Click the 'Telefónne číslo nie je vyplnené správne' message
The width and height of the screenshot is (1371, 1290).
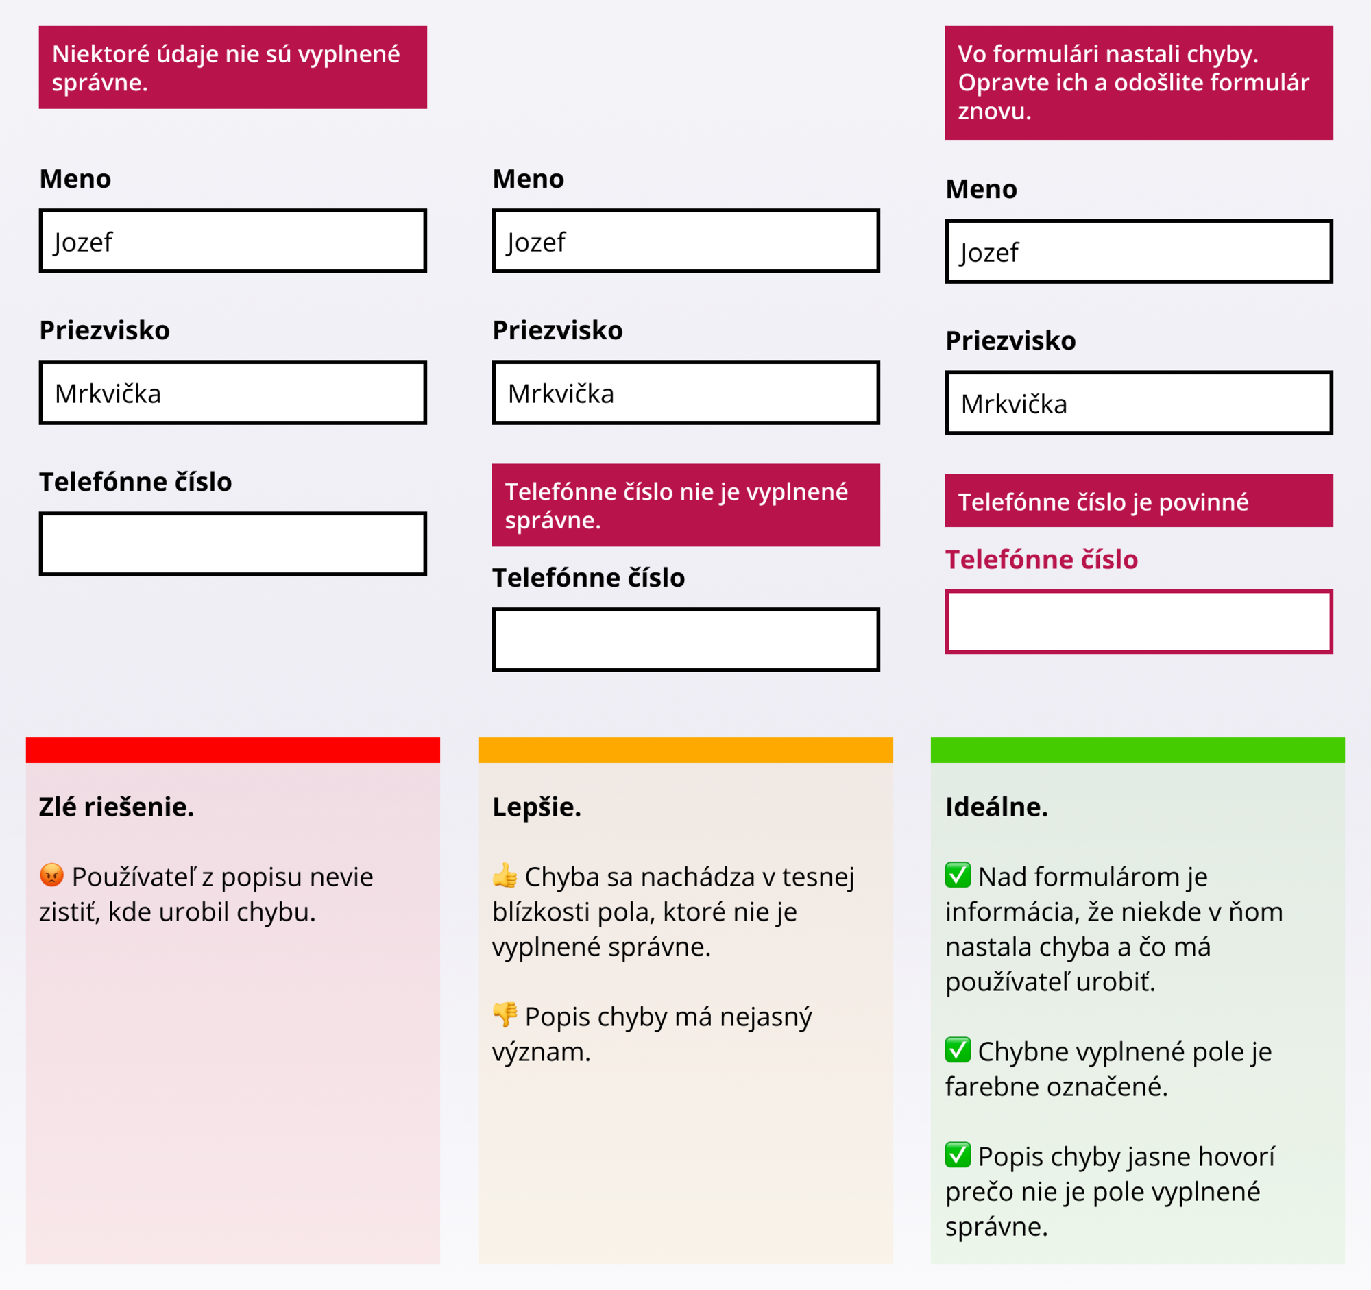(685, 505)
